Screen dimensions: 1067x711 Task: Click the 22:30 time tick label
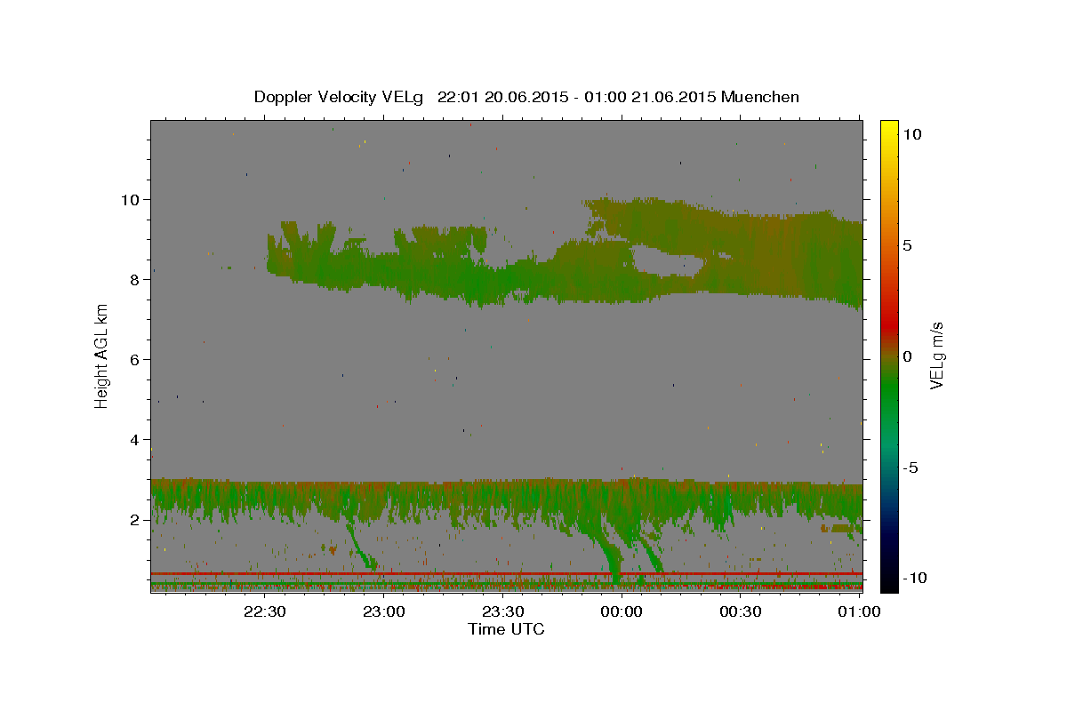(264, 611)
